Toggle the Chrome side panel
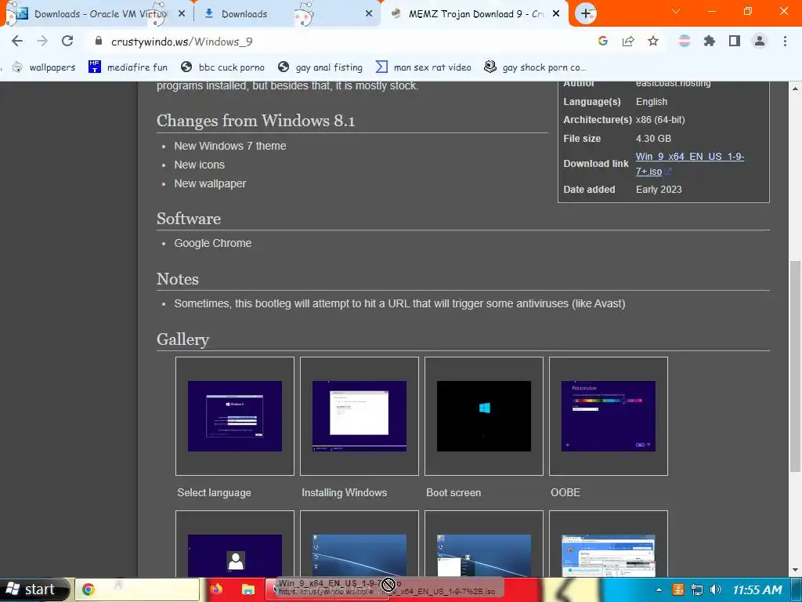802x602 pixels. coord(735,41)
